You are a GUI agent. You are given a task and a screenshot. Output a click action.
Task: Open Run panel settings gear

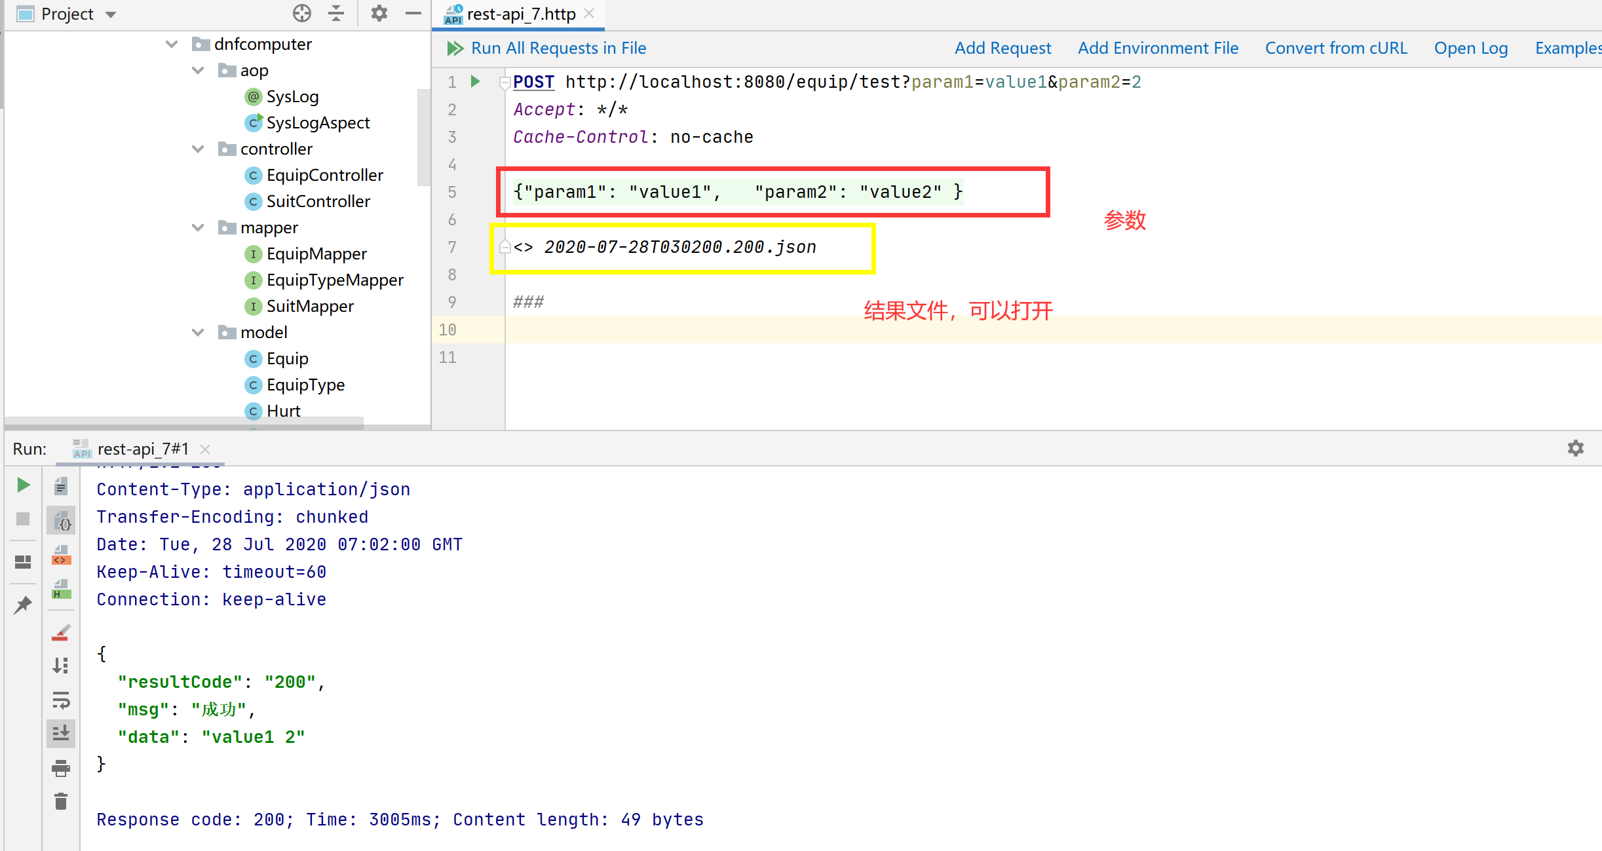1575,449
